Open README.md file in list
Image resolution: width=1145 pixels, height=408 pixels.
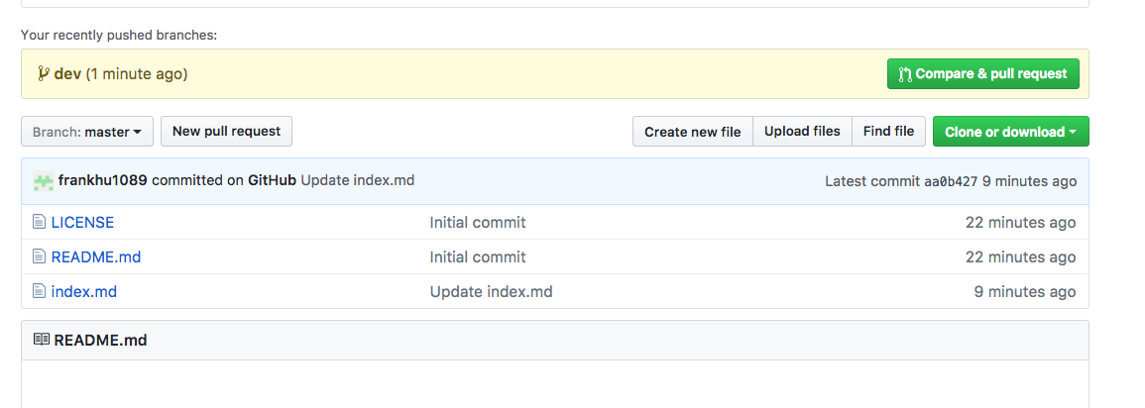[x=95, y=256]
